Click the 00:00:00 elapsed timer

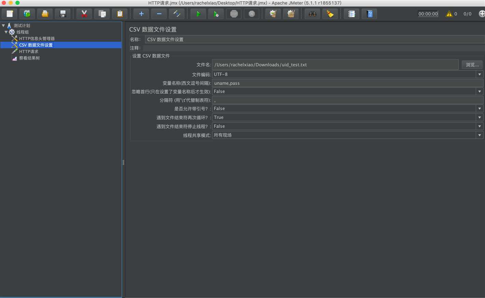pos(428,14)
